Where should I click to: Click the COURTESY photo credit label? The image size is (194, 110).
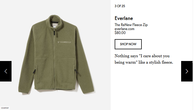click(5, 108)
